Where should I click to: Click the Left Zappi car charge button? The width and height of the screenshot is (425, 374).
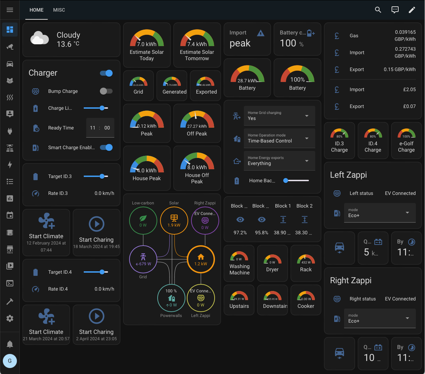(x=340, y=248)
